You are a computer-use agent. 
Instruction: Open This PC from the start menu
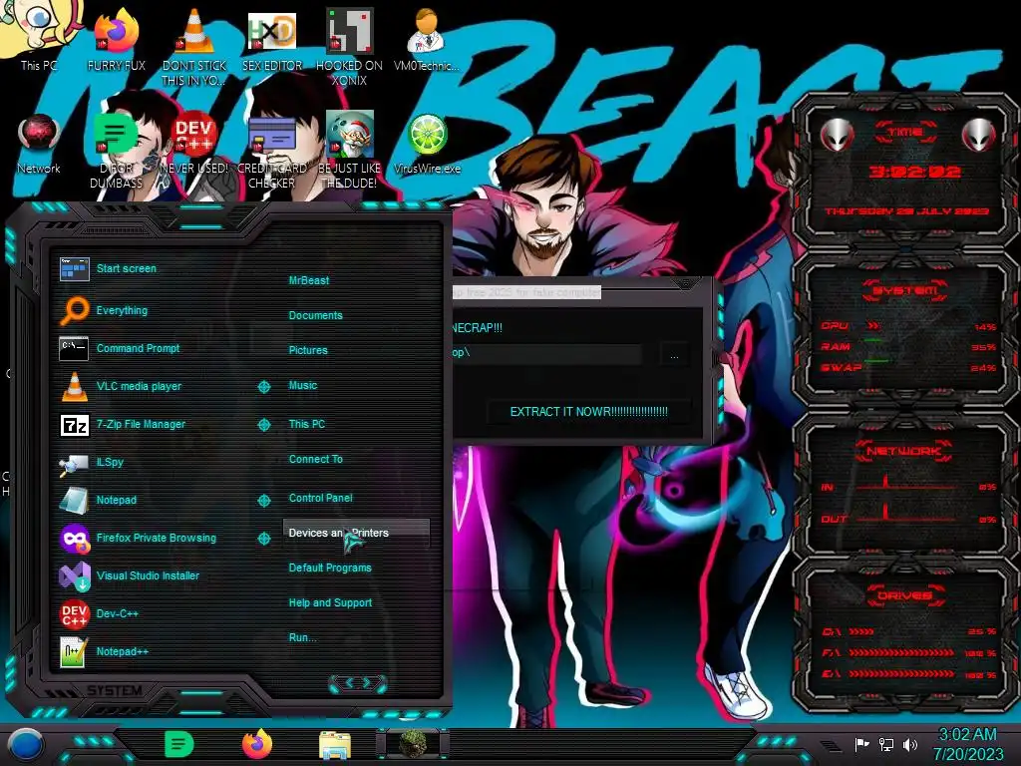(x=307, y=423)
